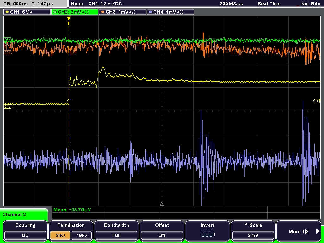The image size is (324, 243).
Task: Select the CH1: 5 V channel tab
Action: (x=27, y=12)
